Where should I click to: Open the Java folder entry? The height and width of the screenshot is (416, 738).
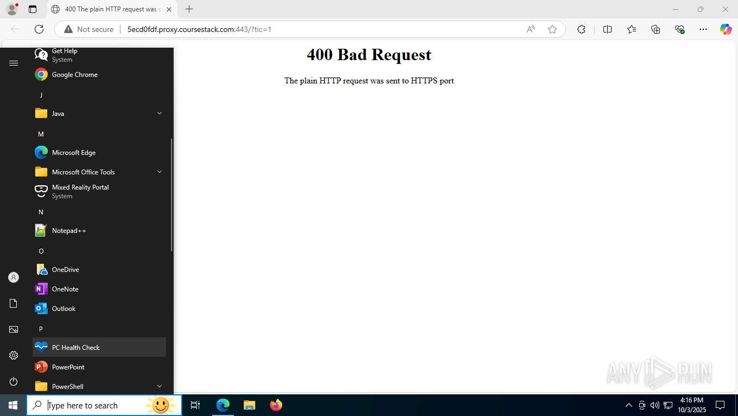pyautogui.click(x=99, y=114)
